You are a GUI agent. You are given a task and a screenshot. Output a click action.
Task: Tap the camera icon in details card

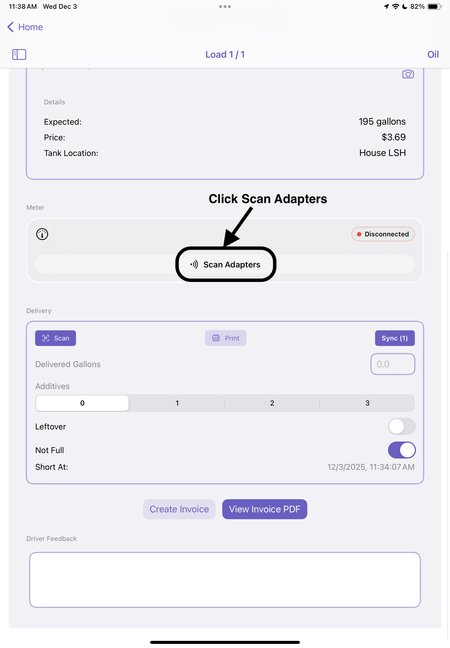click(408, 74)
